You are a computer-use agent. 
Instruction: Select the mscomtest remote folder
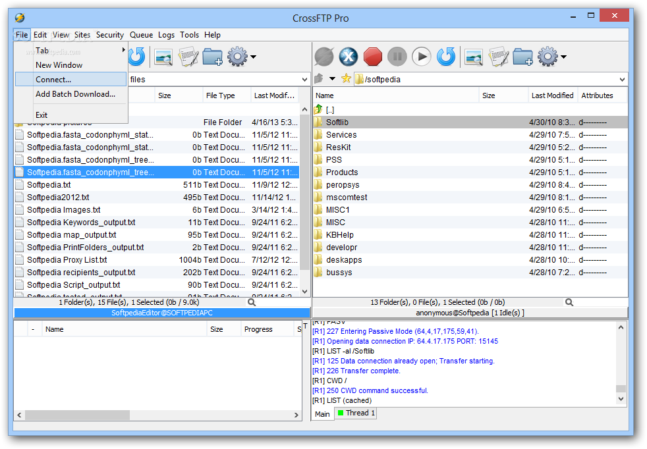click(x=470, y=197)
